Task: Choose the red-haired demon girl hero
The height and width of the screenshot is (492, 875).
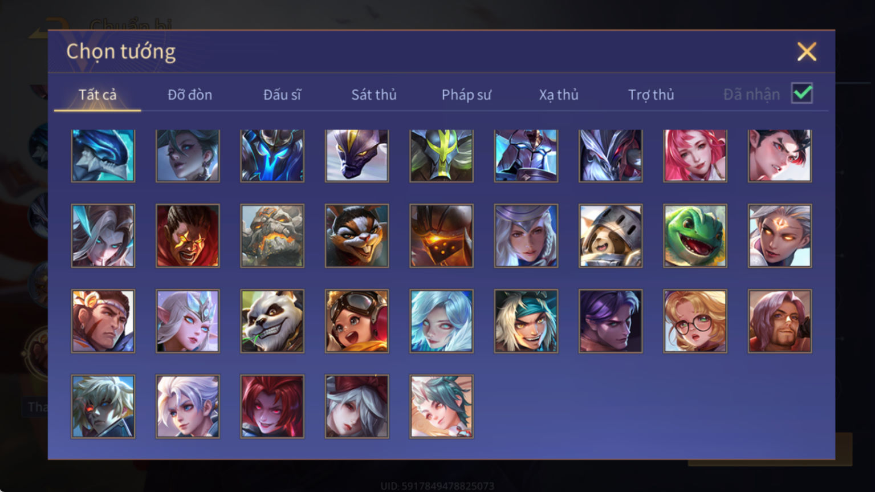Action: coord(272,406)
